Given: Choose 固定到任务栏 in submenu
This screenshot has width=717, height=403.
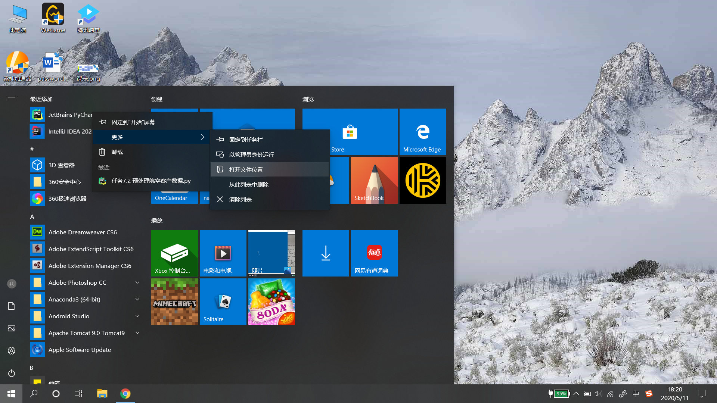Looking at the screenshot, I should [270, 140].
